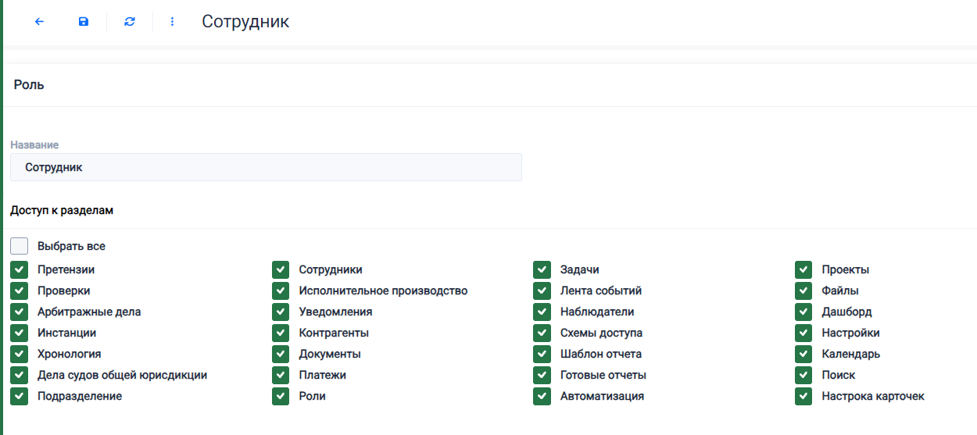This screenshot has height=435, width=977.
Task: Toggle the Роли checkbox
Action: 281,396
